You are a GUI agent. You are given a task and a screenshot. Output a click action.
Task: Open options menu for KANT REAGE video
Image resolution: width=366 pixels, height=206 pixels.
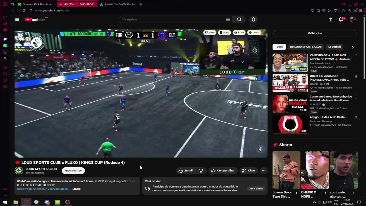tap(356, 56)
